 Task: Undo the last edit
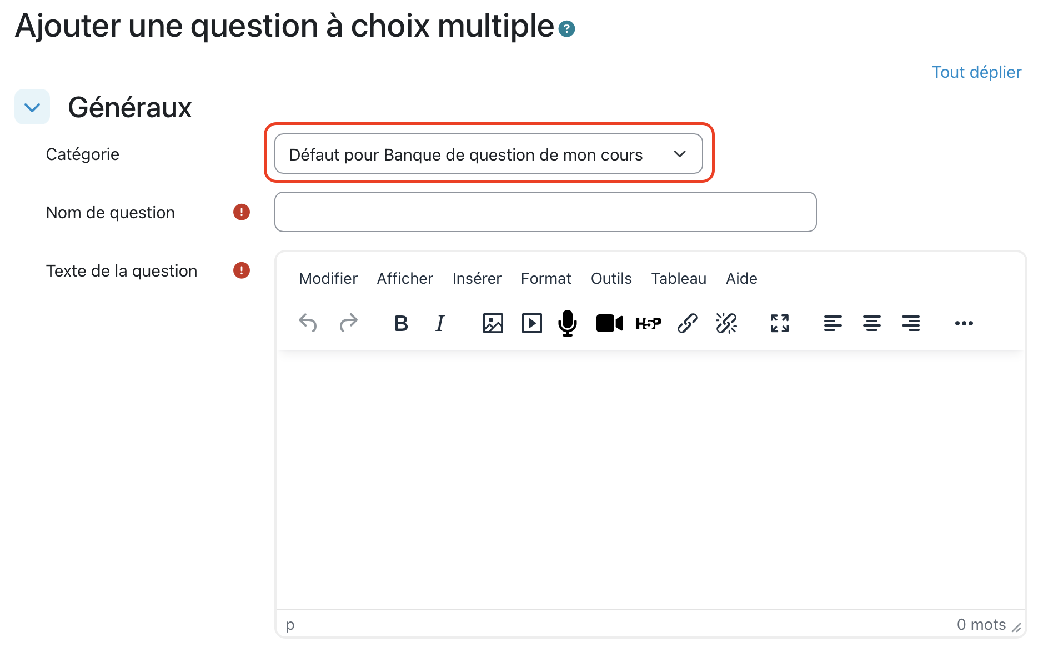tap(308, 323)
